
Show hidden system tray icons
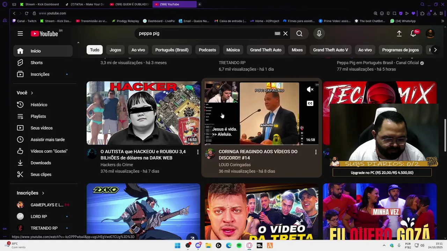click(x=384, y=245)
